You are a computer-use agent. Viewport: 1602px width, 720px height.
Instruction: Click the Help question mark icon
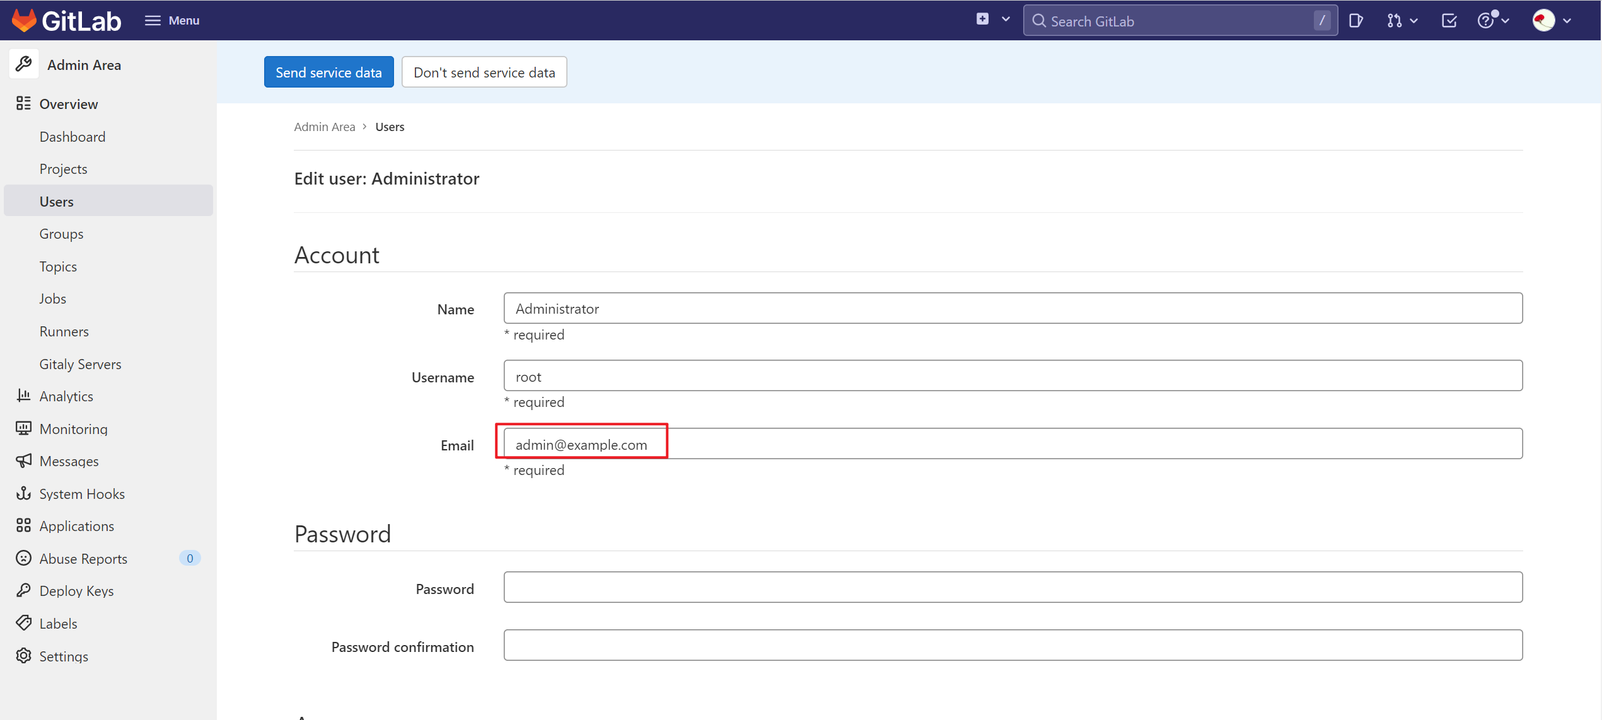click(x=1486, y=21)
